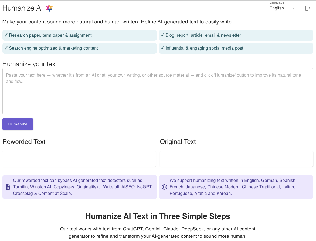Select the English language combo box
Screen dimensions: 316x241
coord(278,8)
